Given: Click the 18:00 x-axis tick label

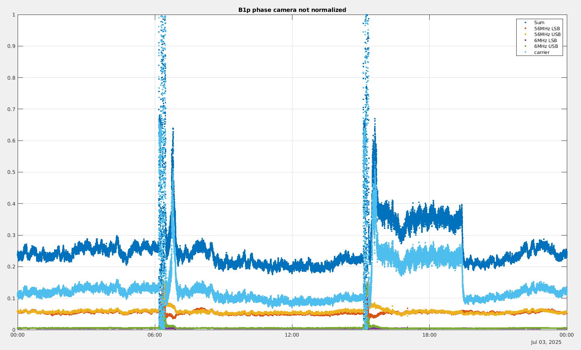Looking at the screenshot, I should tap(429, 335).
